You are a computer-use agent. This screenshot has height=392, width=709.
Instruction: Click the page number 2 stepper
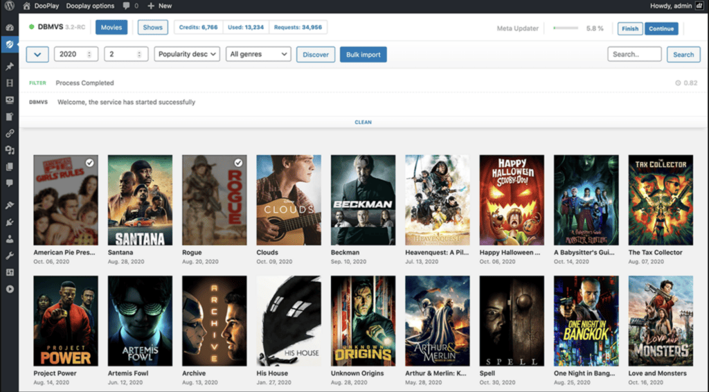pyautogui.click(x=126, y=54)
